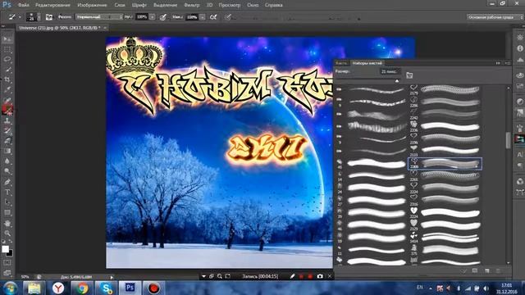The height and width of the screenshot is (295, 525).
Task: Select the Zoom tool in the tools panel
Action: pyautogui.click(x=7, y=233)
